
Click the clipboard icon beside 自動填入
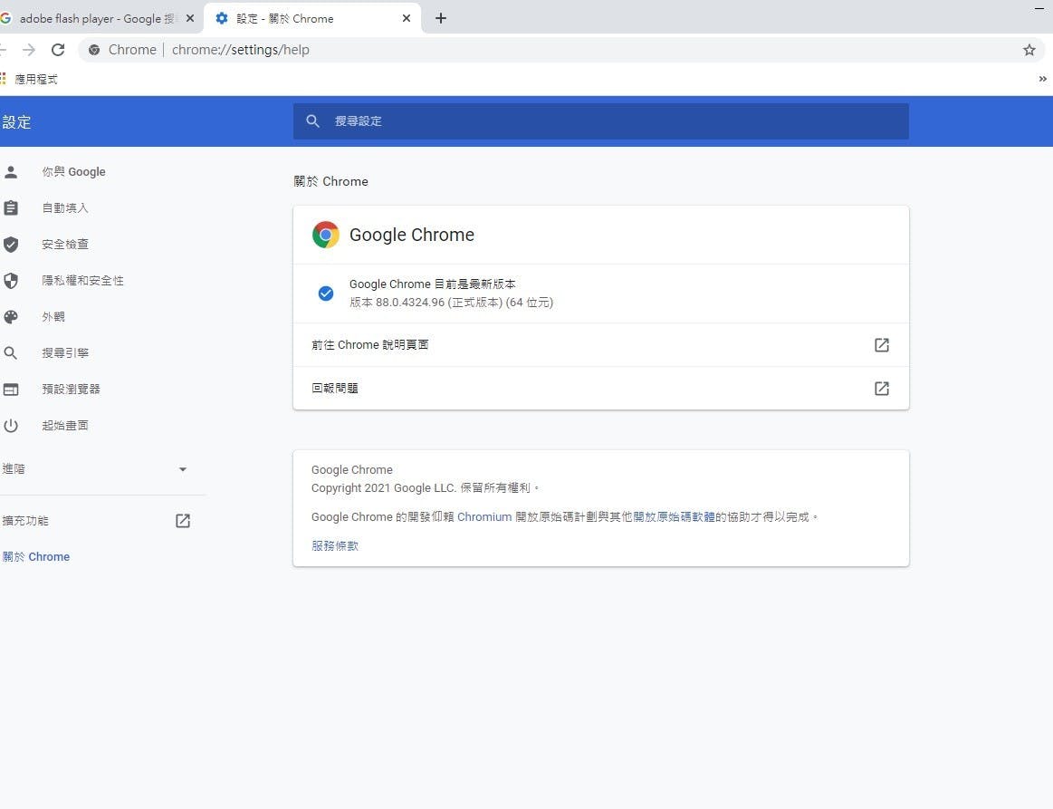pyautogui.click(x=11, y=208)
